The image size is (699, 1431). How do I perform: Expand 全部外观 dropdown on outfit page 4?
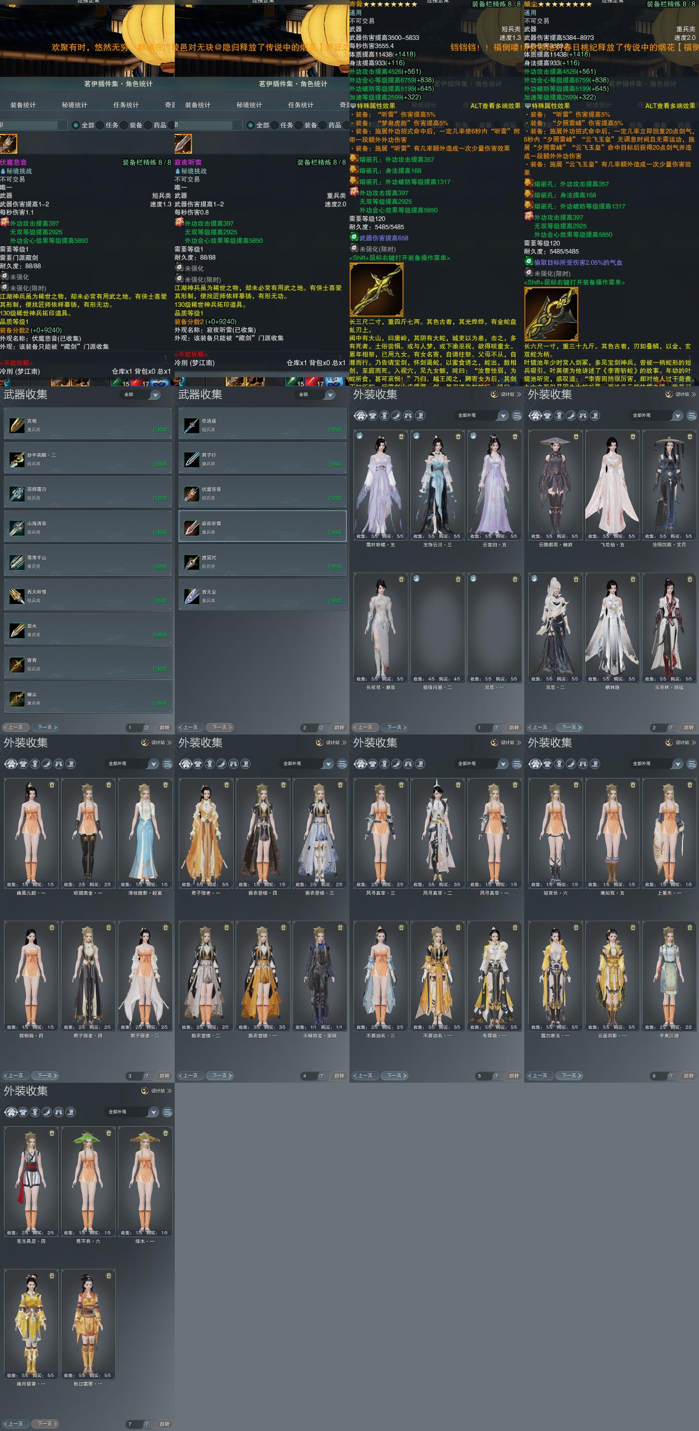307,764
